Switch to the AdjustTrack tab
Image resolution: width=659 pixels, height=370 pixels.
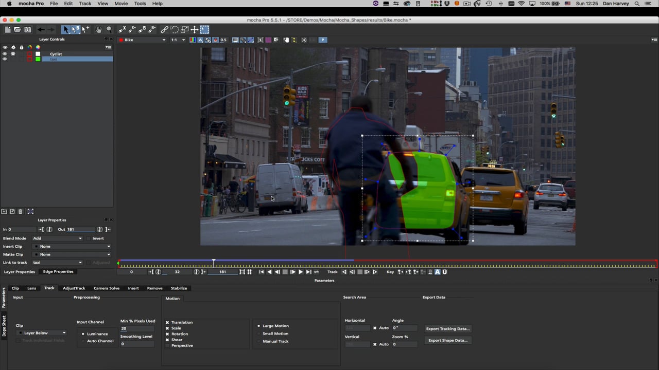coord(74,288)
